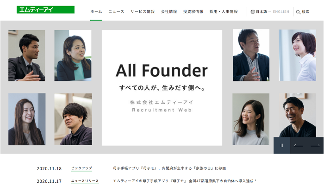The width and height of the screenshot is (324, 185).
Task: Expand the 投資家情報 menu
Action: pos(193,12)
